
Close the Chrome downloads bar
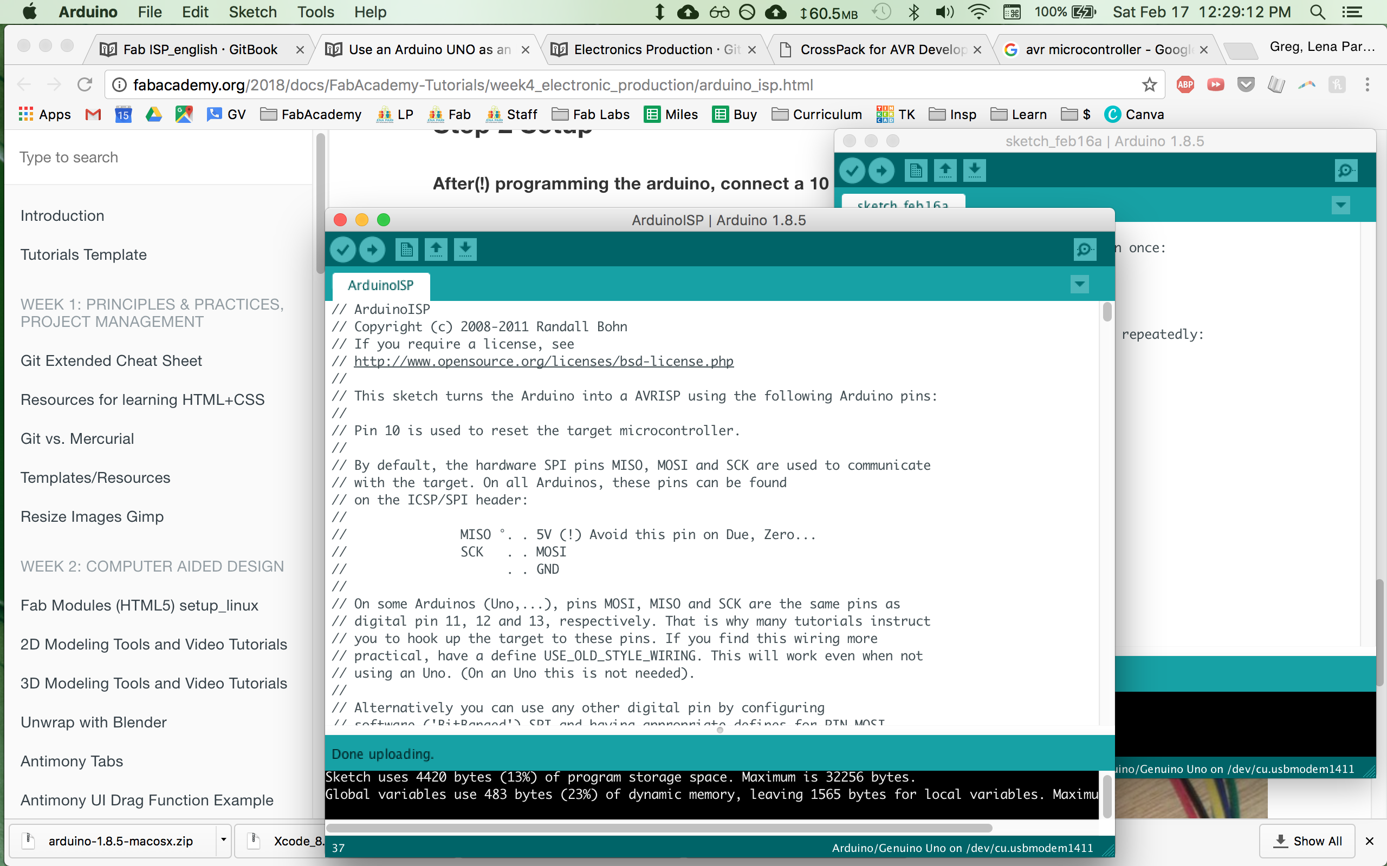pyautogui.click(x=1370, y=841)
